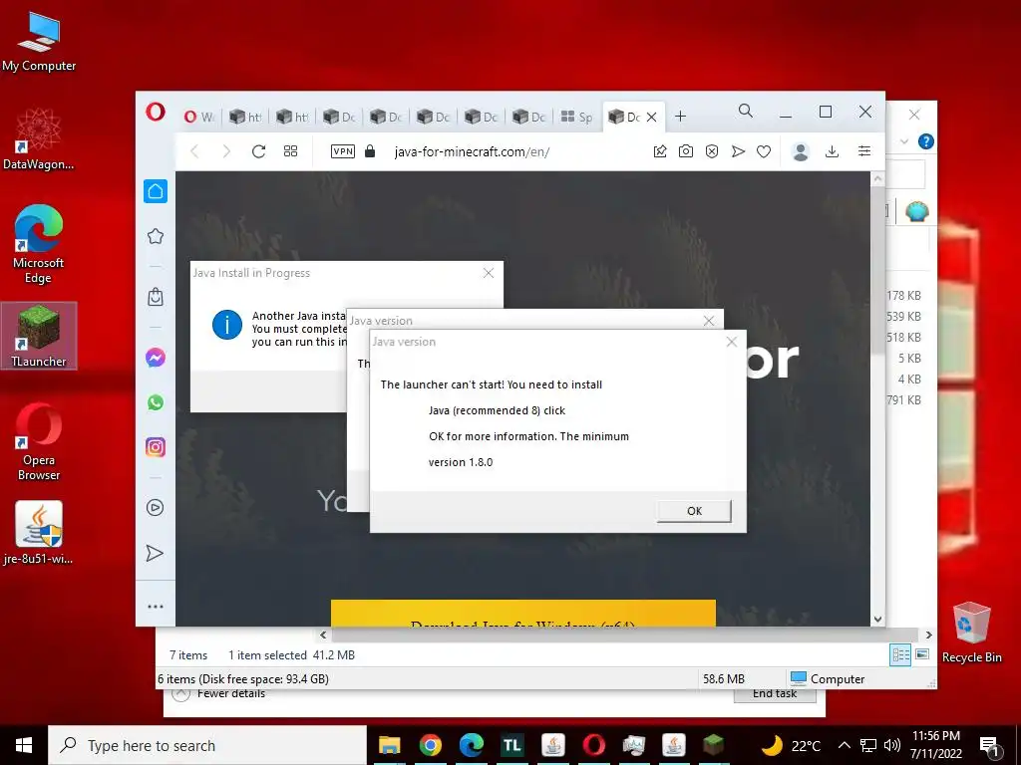Open My Computer desktop icon
The height and width of the screenshot is (765, 1021).
(39, 42)
